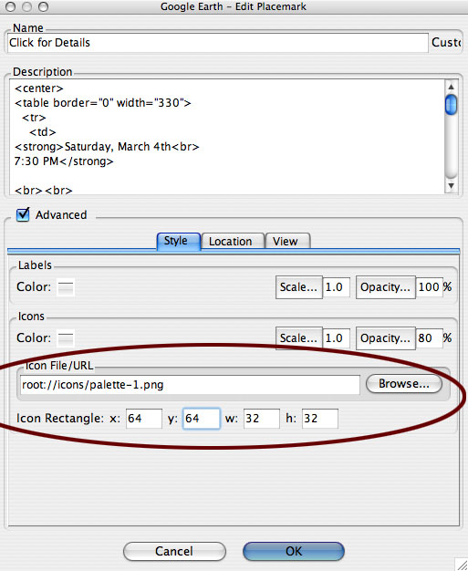This screenshot has width=468, height=571.
Task: Click the Name field containing Click for Details
Action: (x=218, y=43)
